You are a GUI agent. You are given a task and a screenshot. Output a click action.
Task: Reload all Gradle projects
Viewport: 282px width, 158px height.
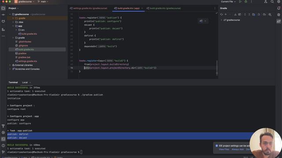[221, 14]
